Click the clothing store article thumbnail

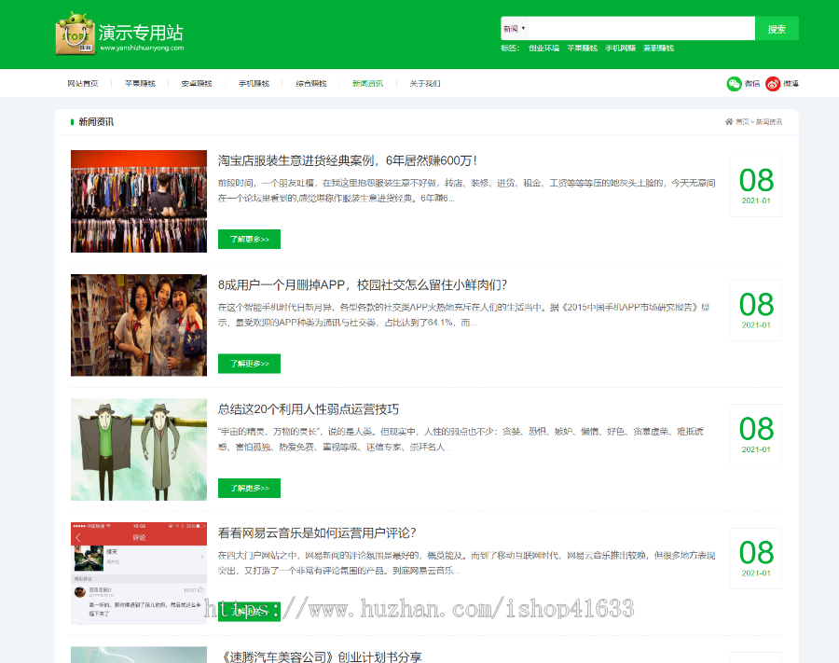coord(139,201)
